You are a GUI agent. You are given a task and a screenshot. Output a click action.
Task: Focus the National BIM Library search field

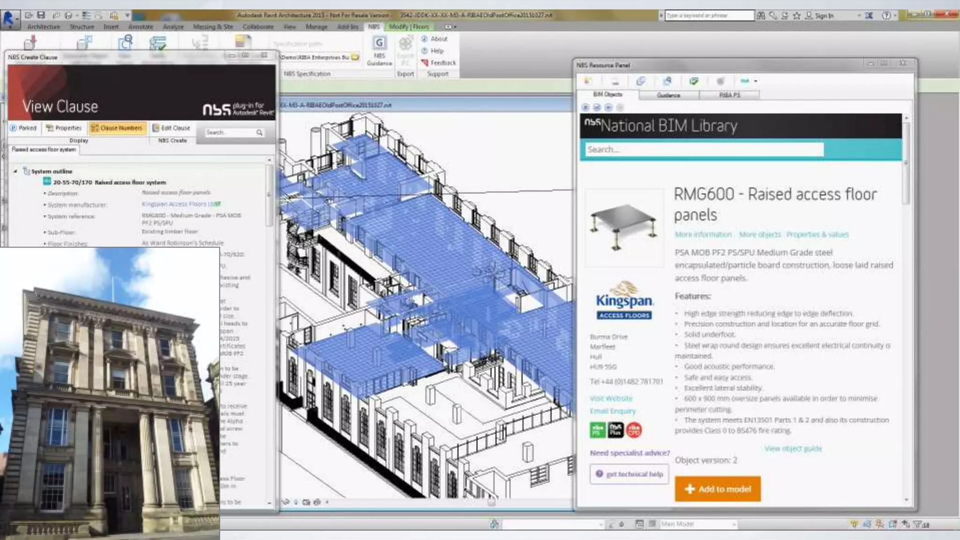[703, 150]
